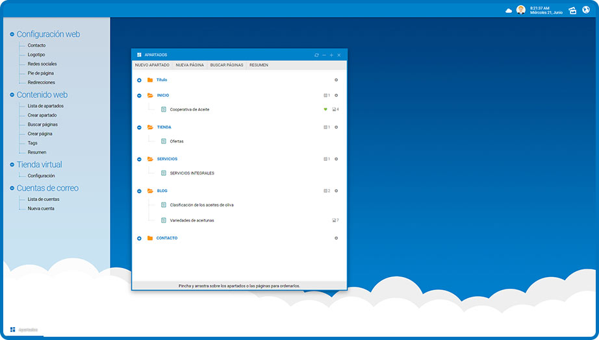Go to Nueva cuenta link in sidebar

[41, 209]
